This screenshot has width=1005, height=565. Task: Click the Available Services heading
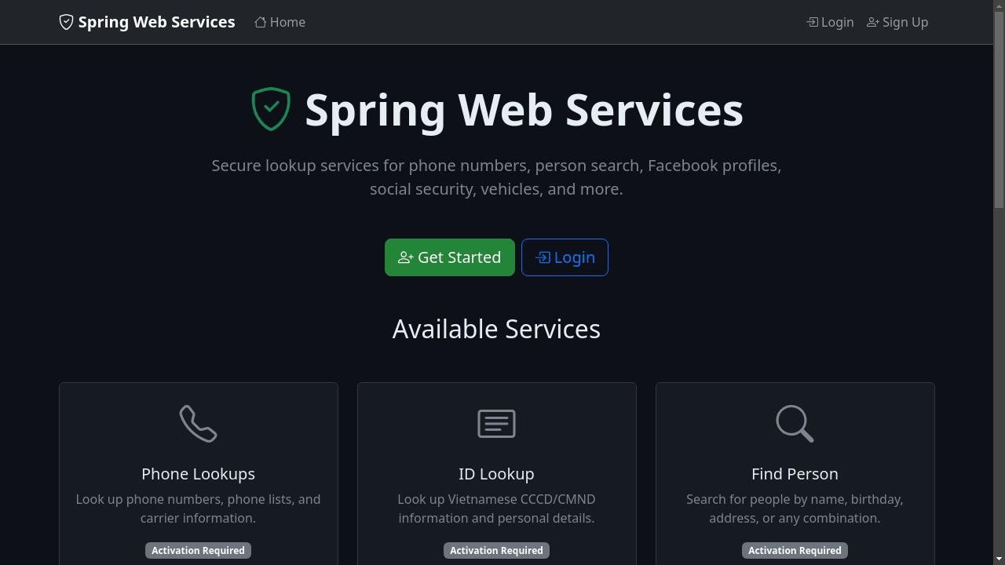coord(496,329)
